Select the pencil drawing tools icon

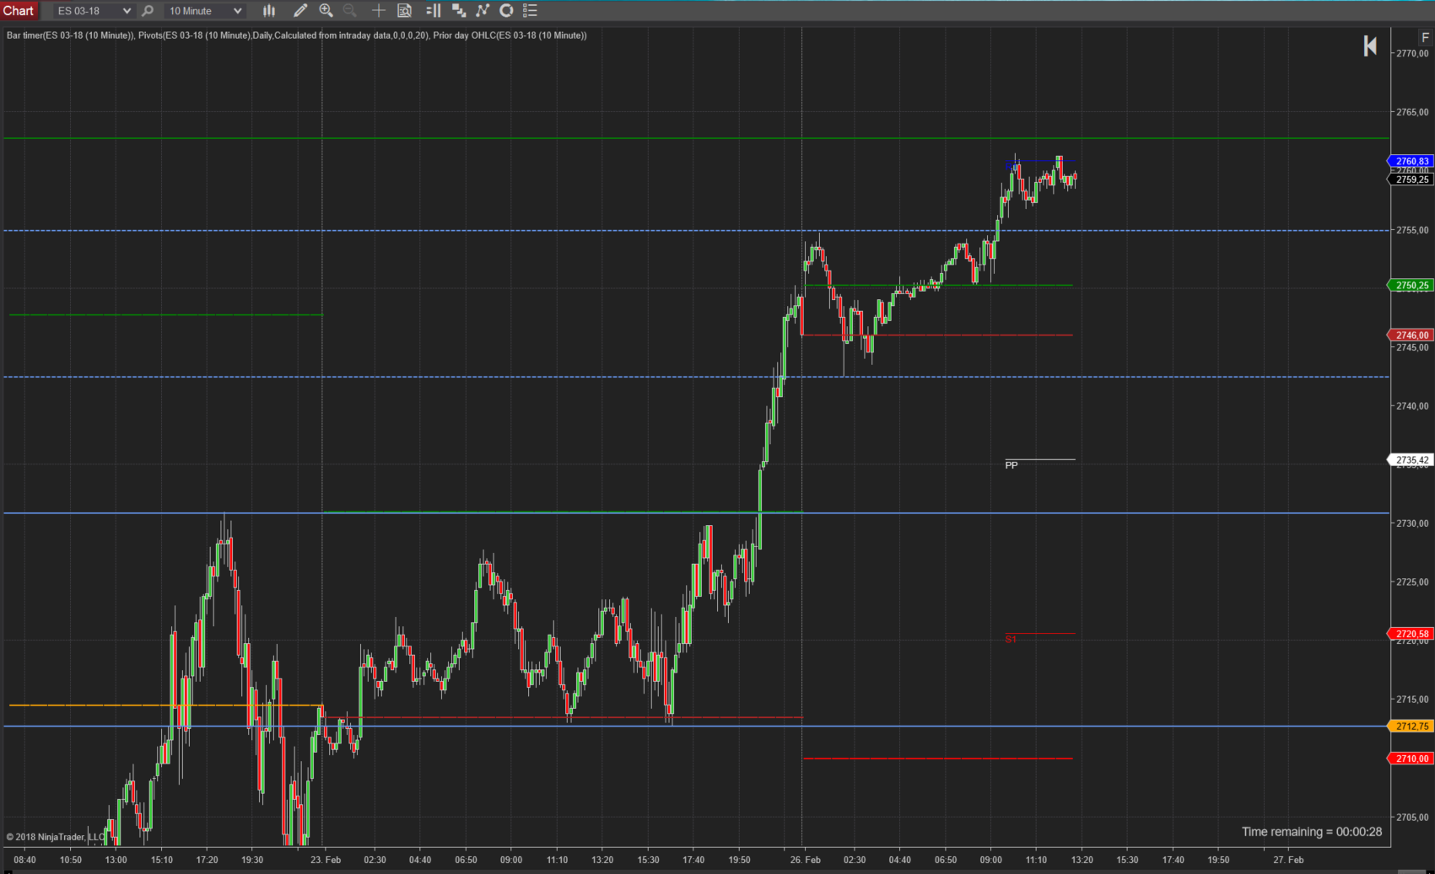(299, 11)
